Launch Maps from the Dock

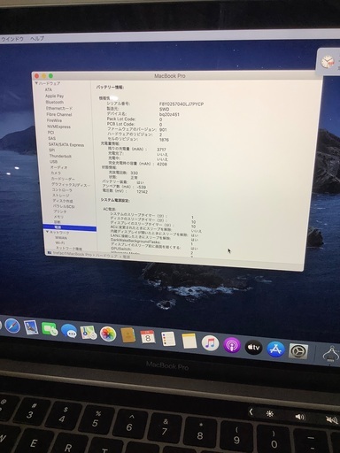pos(89,333)
